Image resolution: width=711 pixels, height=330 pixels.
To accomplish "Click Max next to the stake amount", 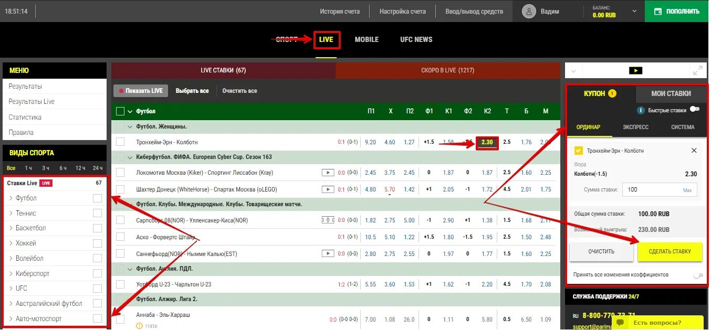I will (x=687, y=190).
